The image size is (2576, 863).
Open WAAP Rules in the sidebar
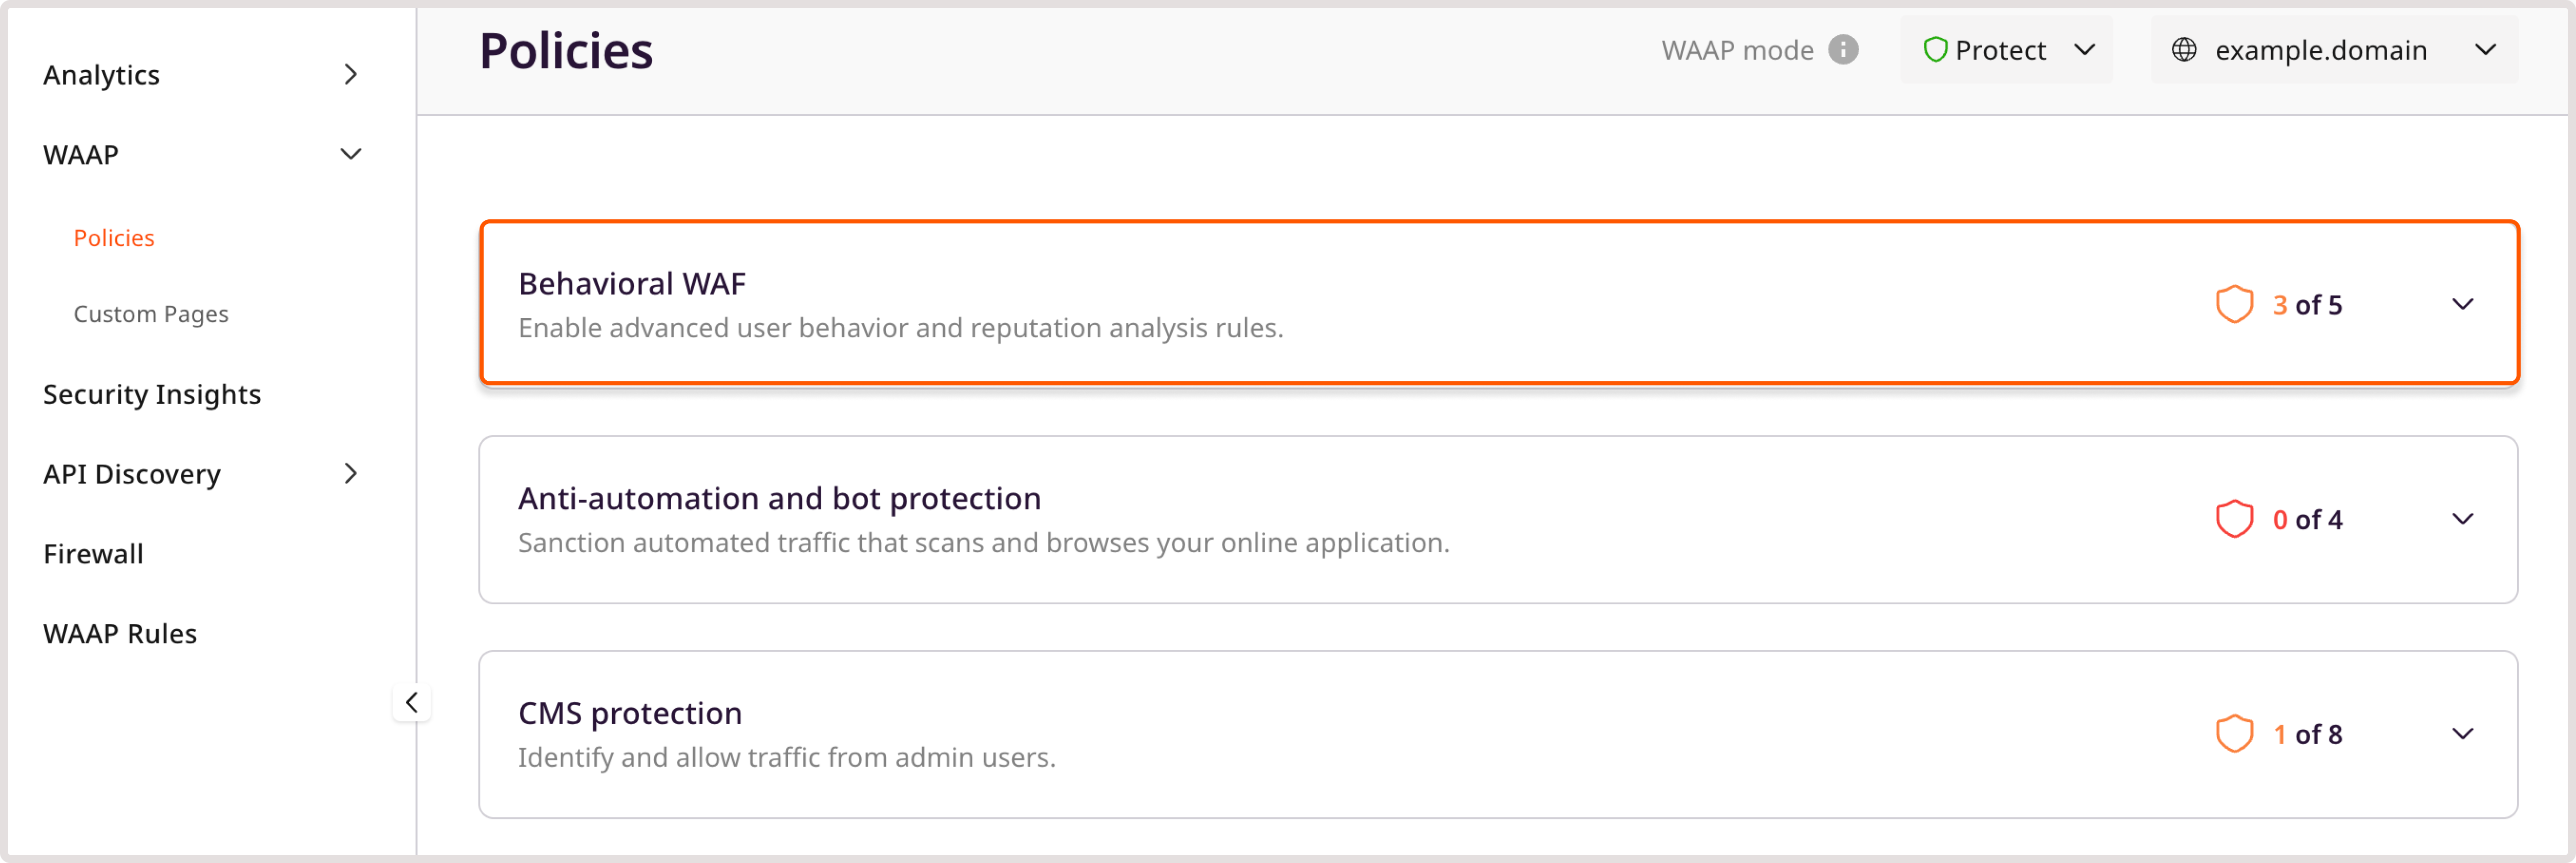click(x=120, y=634)
